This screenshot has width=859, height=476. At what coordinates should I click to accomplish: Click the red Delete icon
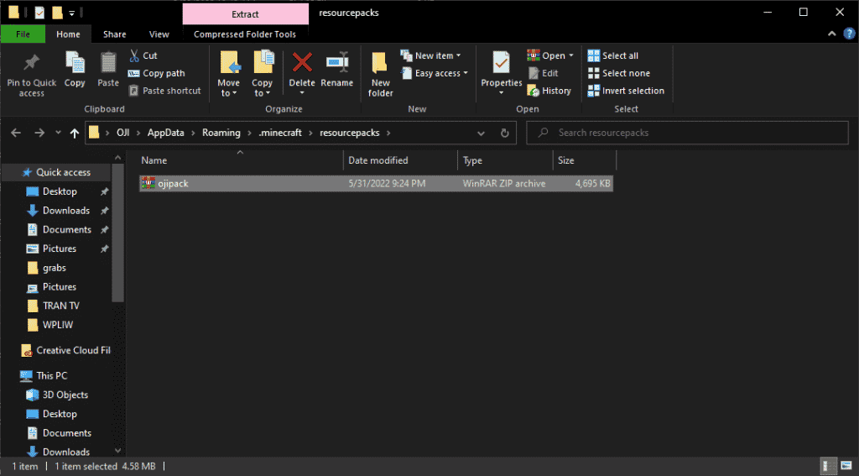301,64
